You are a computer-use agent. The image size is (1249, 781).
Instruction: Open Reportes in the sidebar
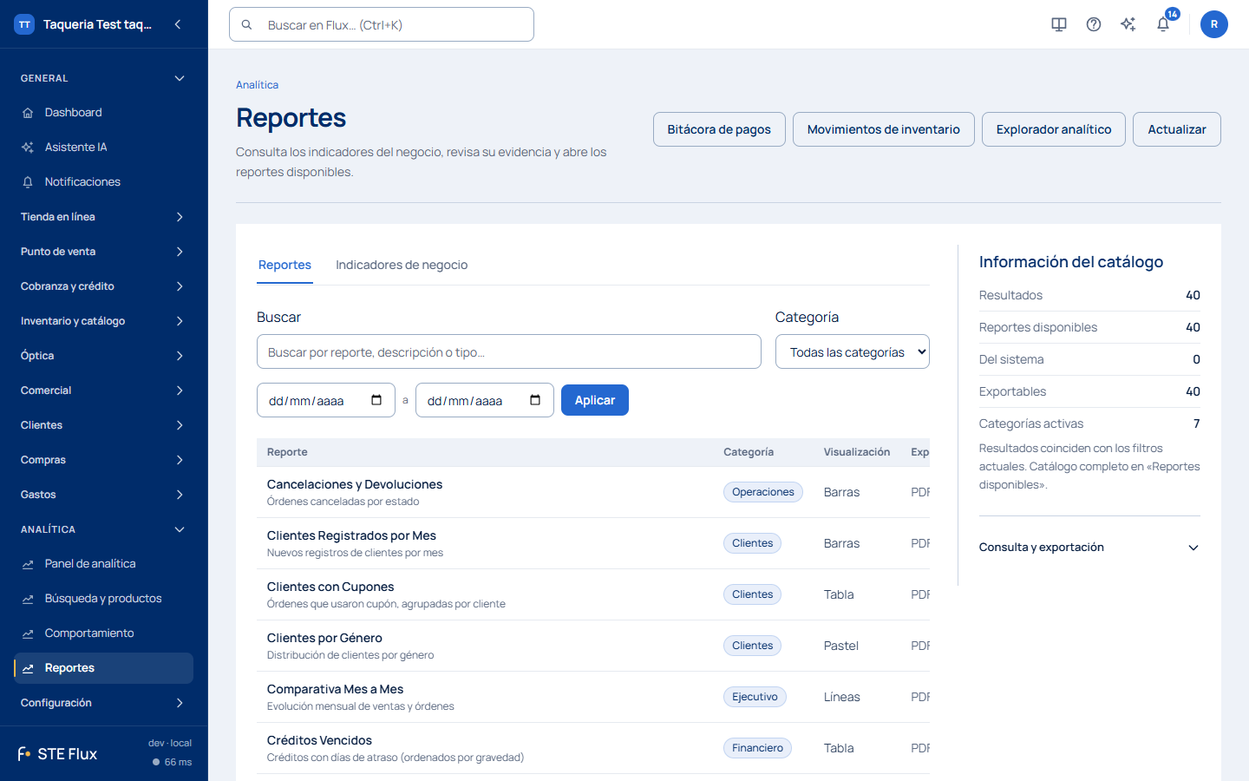(103, 668)
